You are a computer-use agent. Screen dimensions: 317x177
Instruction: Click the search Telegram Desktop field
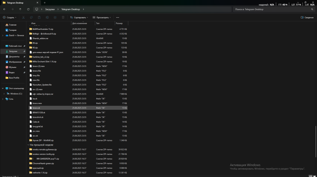click(272, 9)
